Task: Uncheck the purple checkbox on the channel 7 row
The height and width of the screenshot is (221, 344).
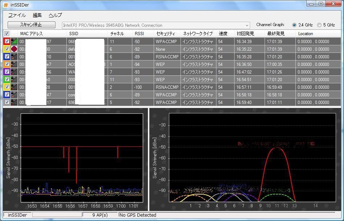Action: pos(7,72)
